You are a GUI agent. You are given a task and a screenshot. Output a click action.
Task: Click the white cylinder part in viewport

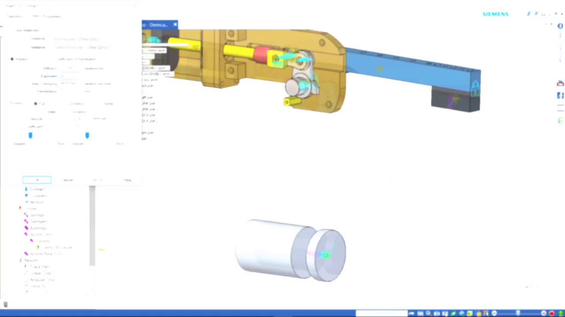click(x=291, y=250)
